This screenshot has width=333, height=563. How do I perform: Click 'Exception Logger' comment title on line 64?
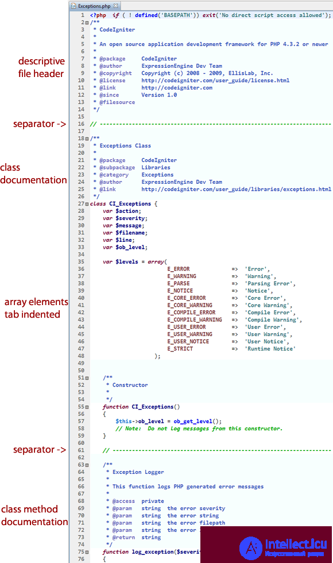coord(138,472)
